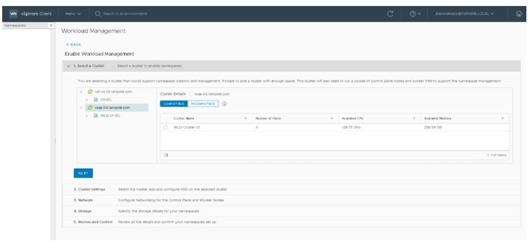528x243 pixels.
Task: Expand the CH-DC datacenter node
Action: (86, 99)
